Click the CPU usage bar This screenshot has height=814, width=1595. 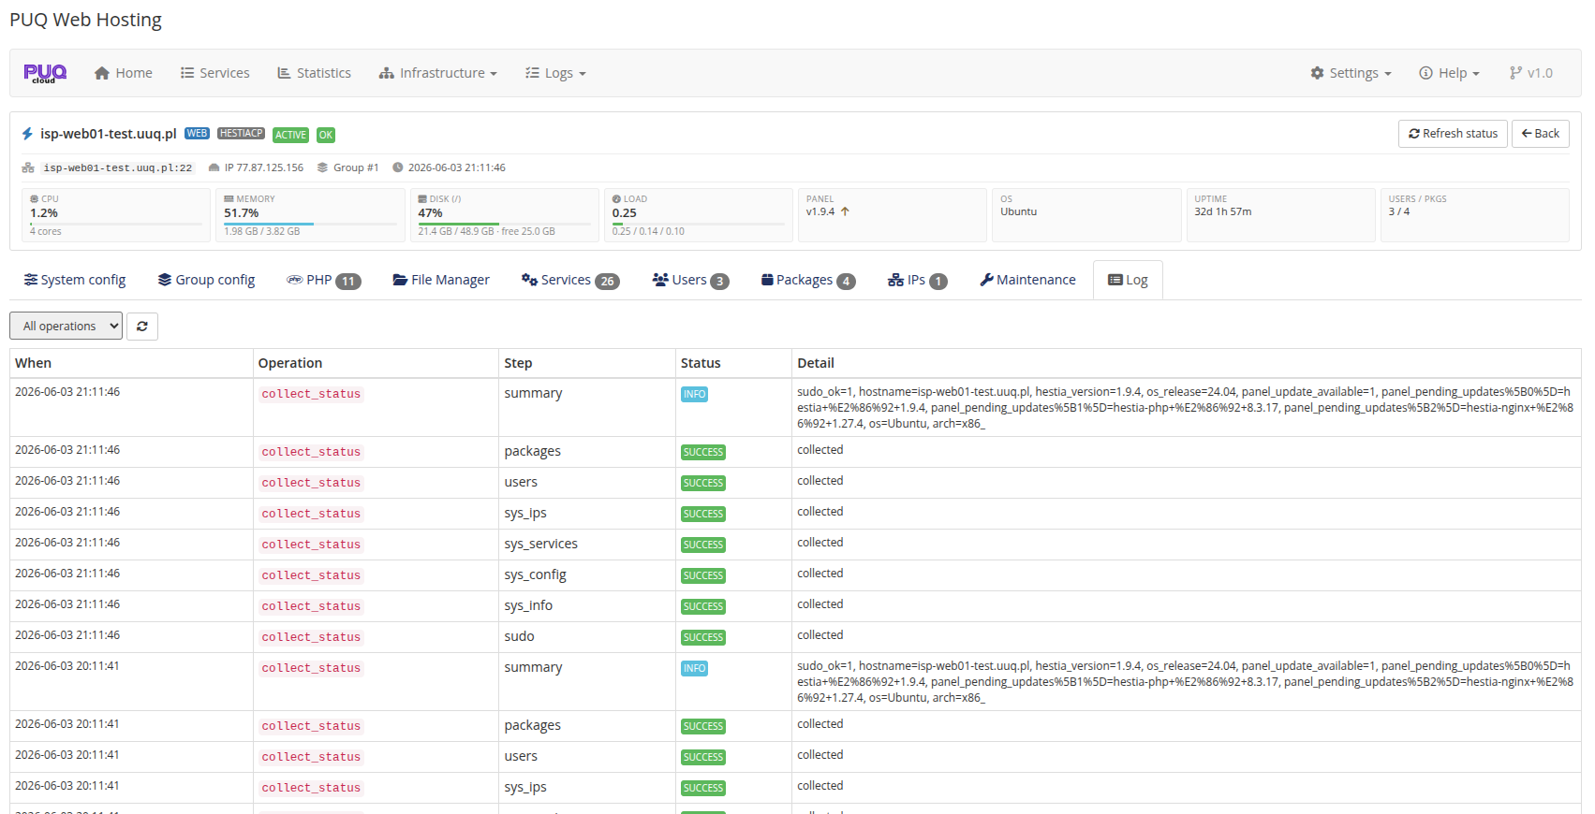tap(116, 225)
